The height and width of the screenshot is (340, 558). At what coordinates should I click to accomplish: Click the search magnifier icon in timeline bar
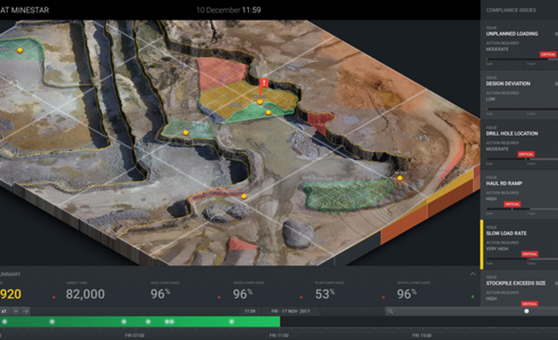pos(390,311)
